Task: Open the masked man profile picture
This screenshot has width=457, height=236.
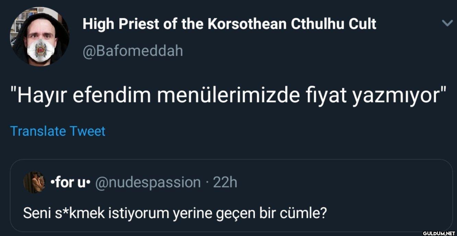Action: [39, 36]
